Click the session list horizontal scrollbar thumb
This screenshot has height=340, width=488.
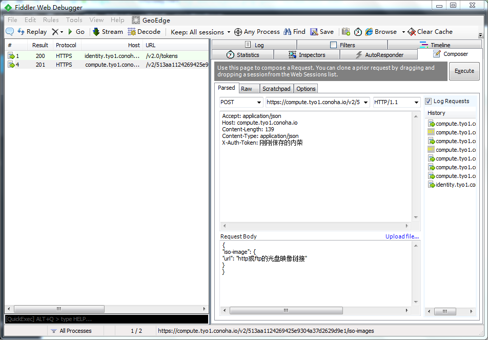[x=59, y=309]
